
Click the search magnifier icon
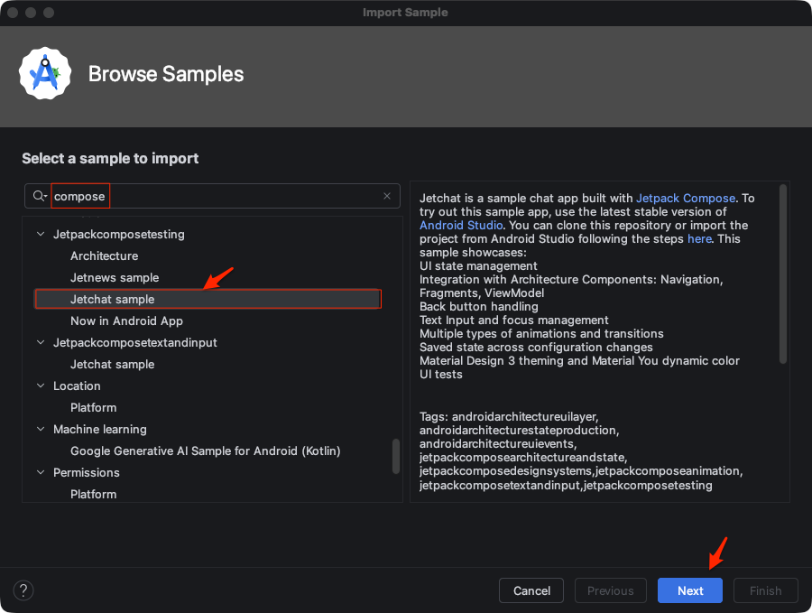[x=40, y=196]
